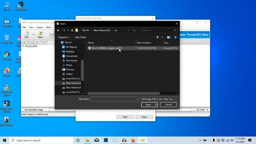The height and width of the screenshot is (144, 256).
Task: Click the Open button in file dialog
Action: (x=148, y=105)
